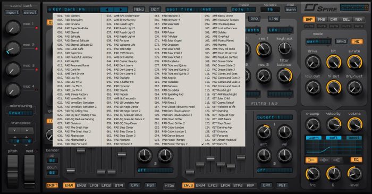Viewport: 372px width, 194px height.
Task: Click the master volume knob
Action: [354, 125]
